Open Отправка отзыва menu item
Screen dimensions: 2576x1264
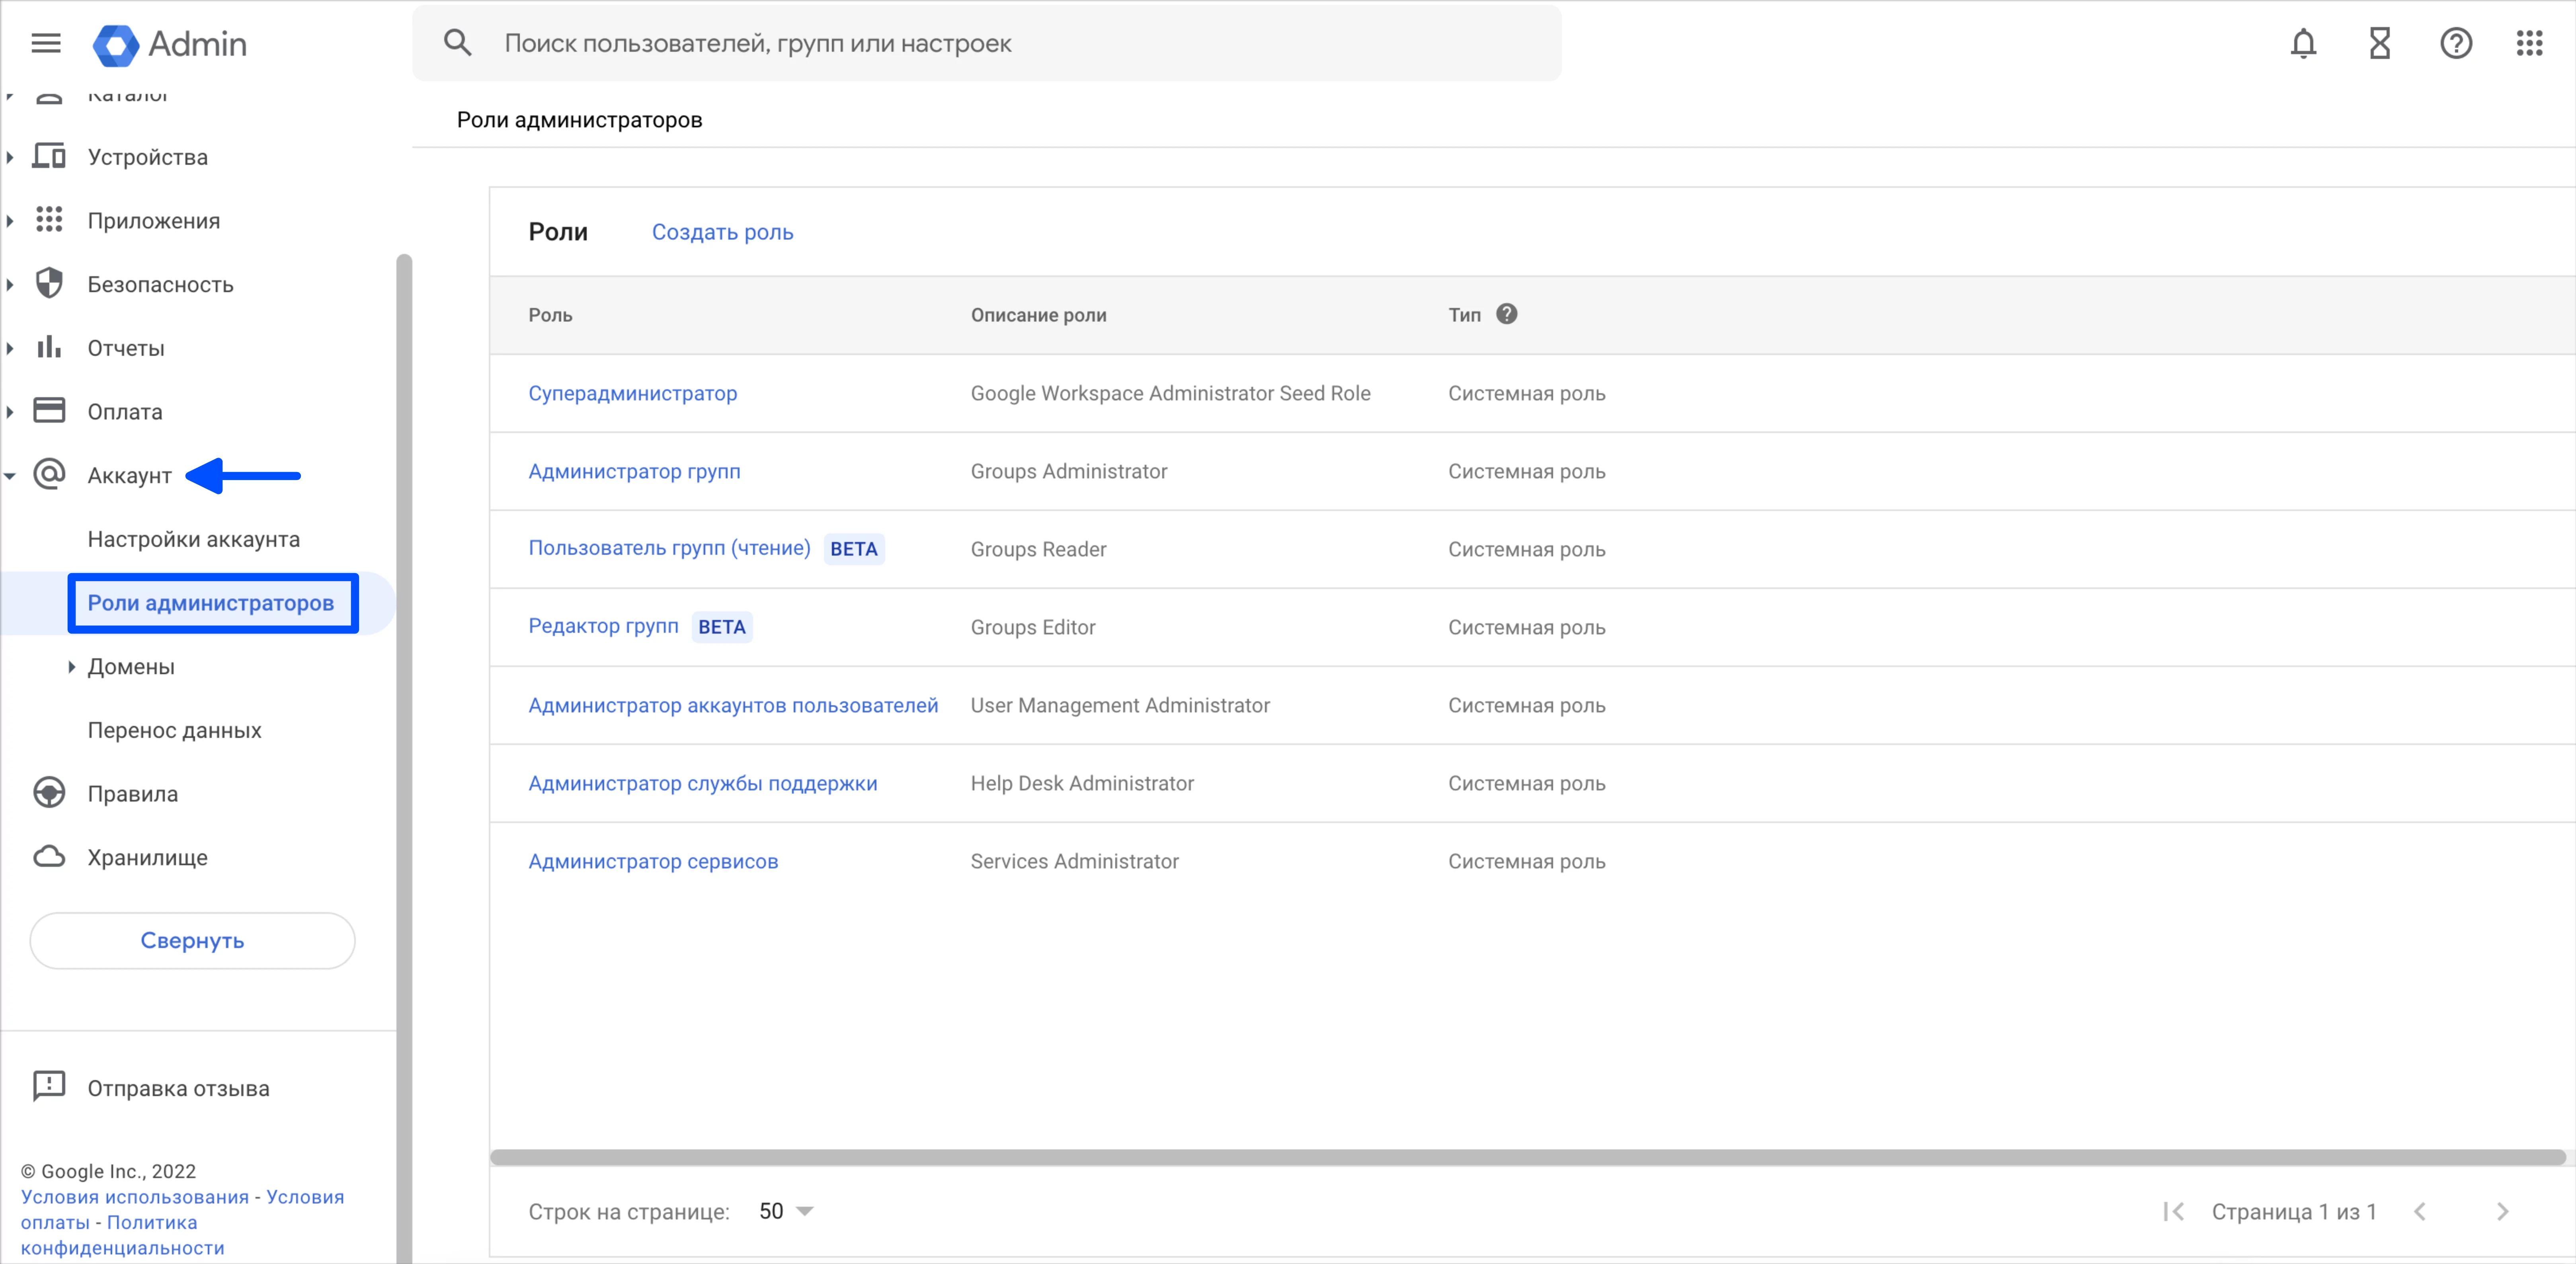click(x=179, y=1088)
